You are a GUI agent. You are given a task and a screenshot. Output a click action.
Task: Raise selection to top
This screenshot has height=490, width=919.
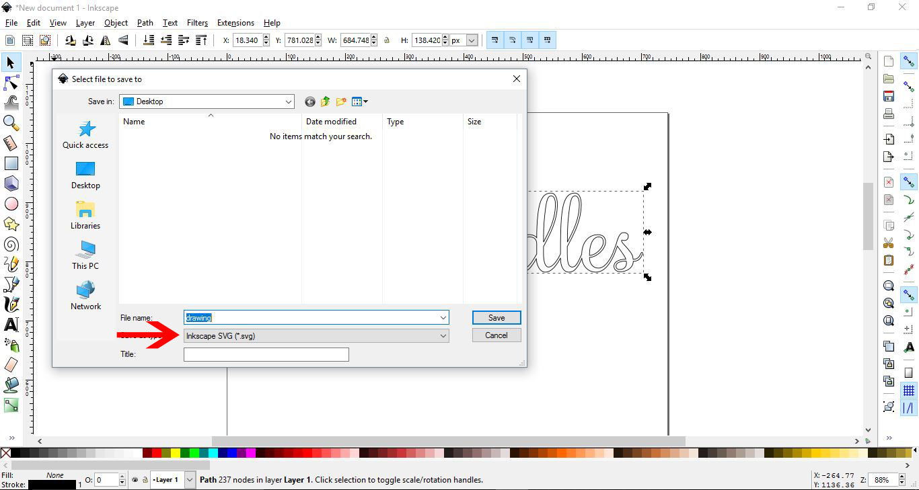tap(201, 40)
